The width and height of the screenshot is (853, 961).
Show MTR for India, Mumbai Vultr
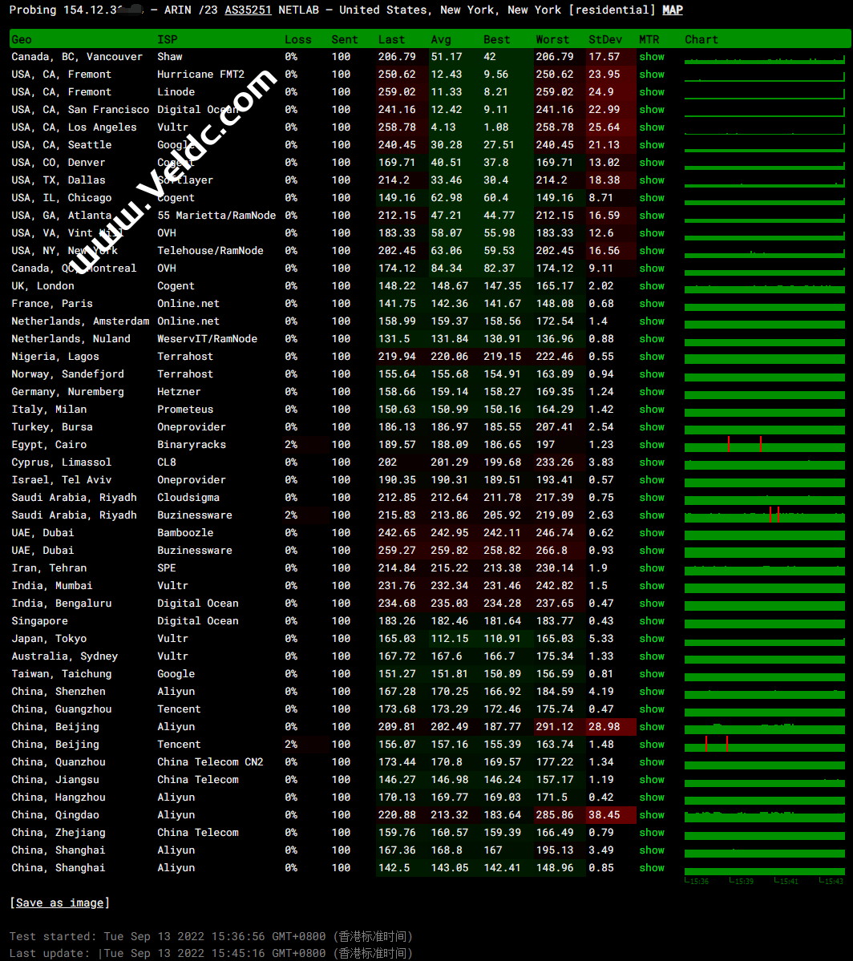[651, 586]
